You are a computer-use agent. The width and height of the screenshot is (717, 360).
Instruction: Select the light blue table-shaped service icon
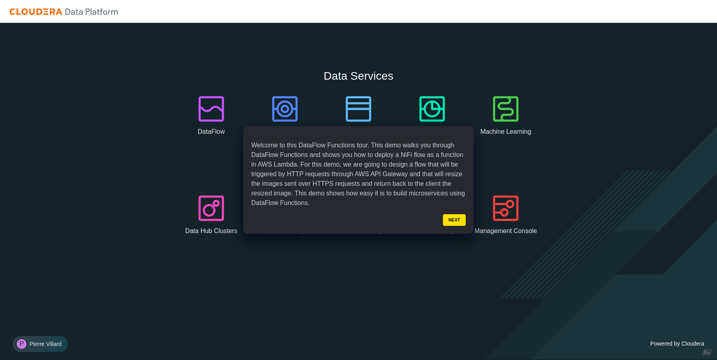pos(358,109)
